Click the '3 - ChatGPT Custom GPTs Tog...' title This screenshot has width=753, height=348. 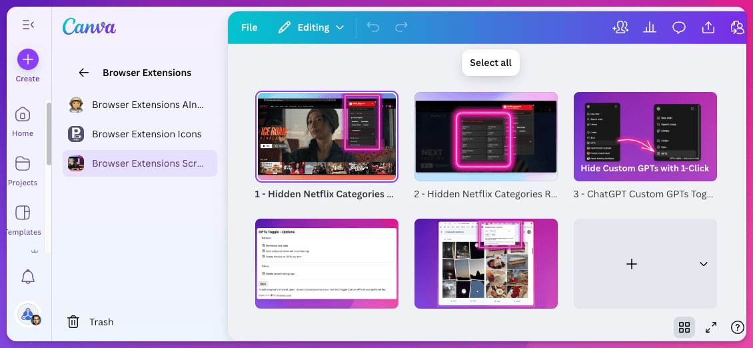[643, 194]
